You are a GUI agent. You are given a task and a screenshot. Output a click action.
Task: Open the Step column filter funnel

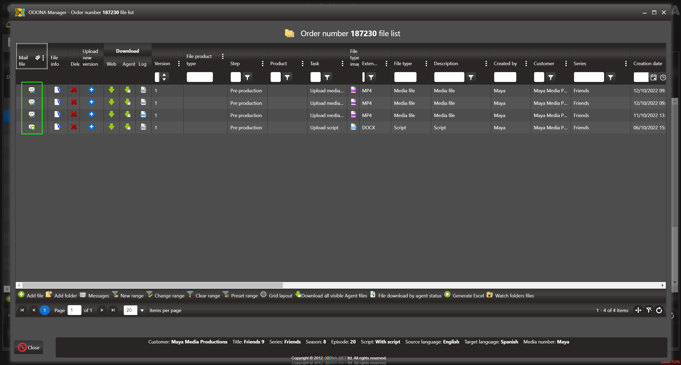click(x=247, y=77)
